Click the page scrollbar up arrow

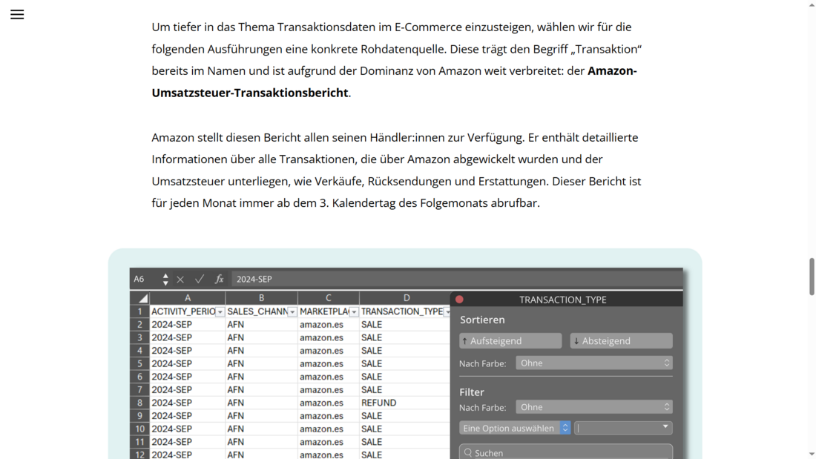tap(812, 5)
